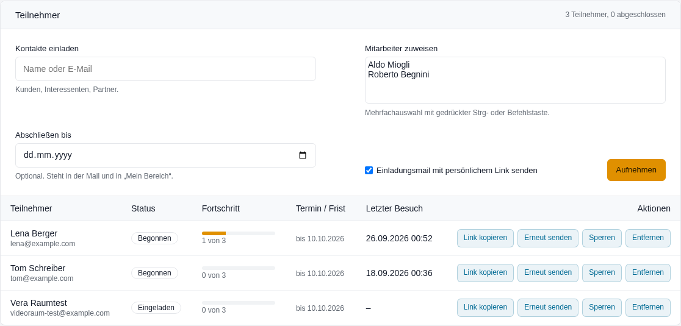Click the Kontakte einladen label

[47, 49]
